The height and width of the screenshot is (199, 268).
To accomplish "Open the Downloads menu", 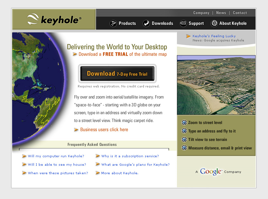I will 162,23.
